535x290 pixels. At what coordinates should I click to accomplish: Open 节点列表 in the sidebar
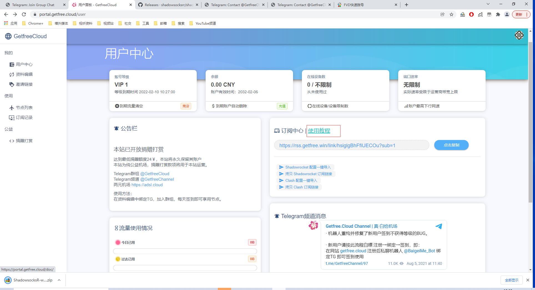[21, 108]
